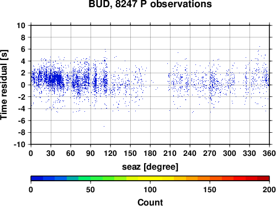276x206 pixels.
Task: Click the x-axis tick label 90
Action: (x=91, y=153)
